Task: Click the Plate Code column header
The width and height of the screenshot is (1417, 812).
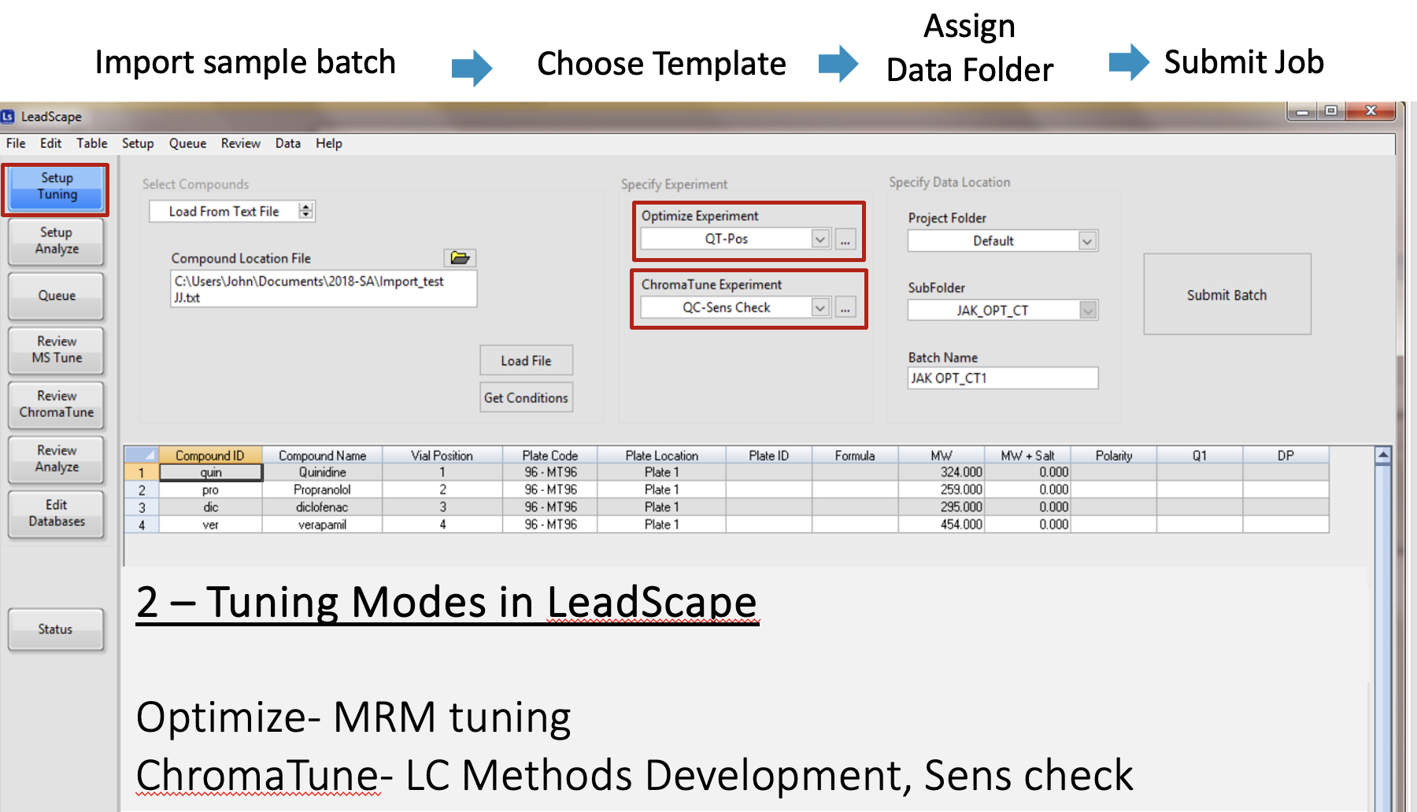Action: tap(550, 456)
